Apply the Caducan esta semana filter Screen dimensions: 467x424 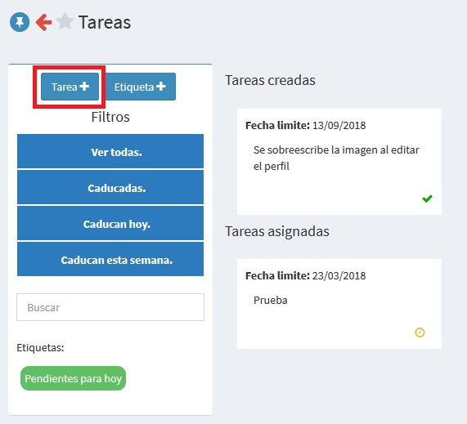[110, 259]
